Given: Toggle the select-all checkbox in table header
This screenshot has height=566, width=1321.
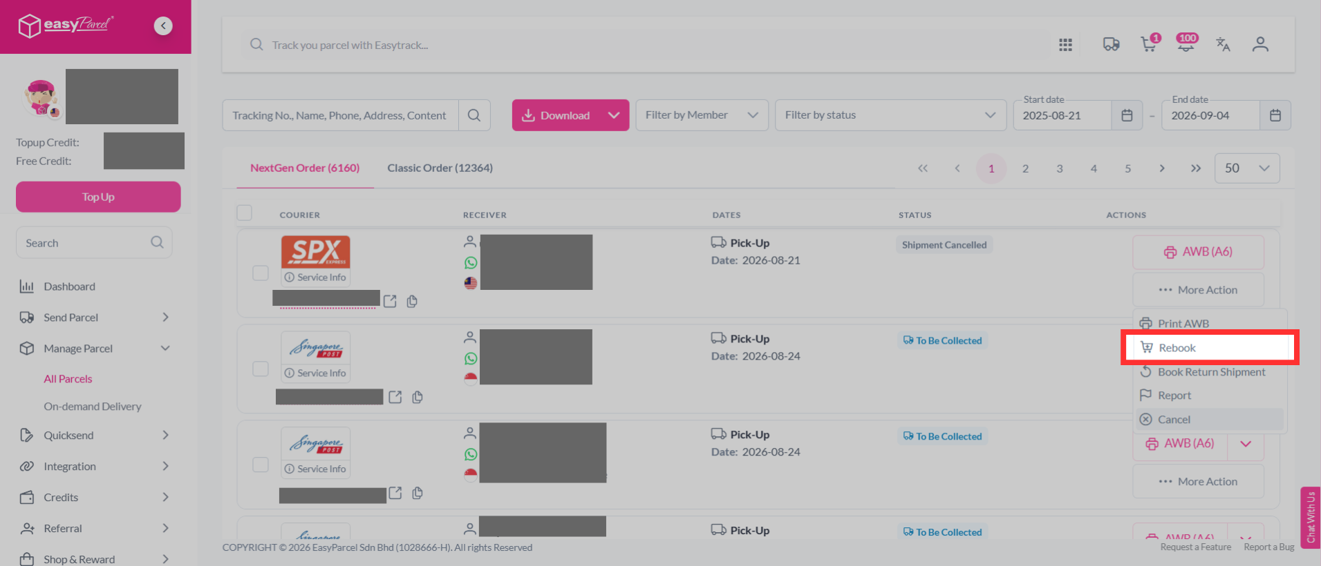Looking at the screenshot, I should pyautogui.click(x=244, y=213).
